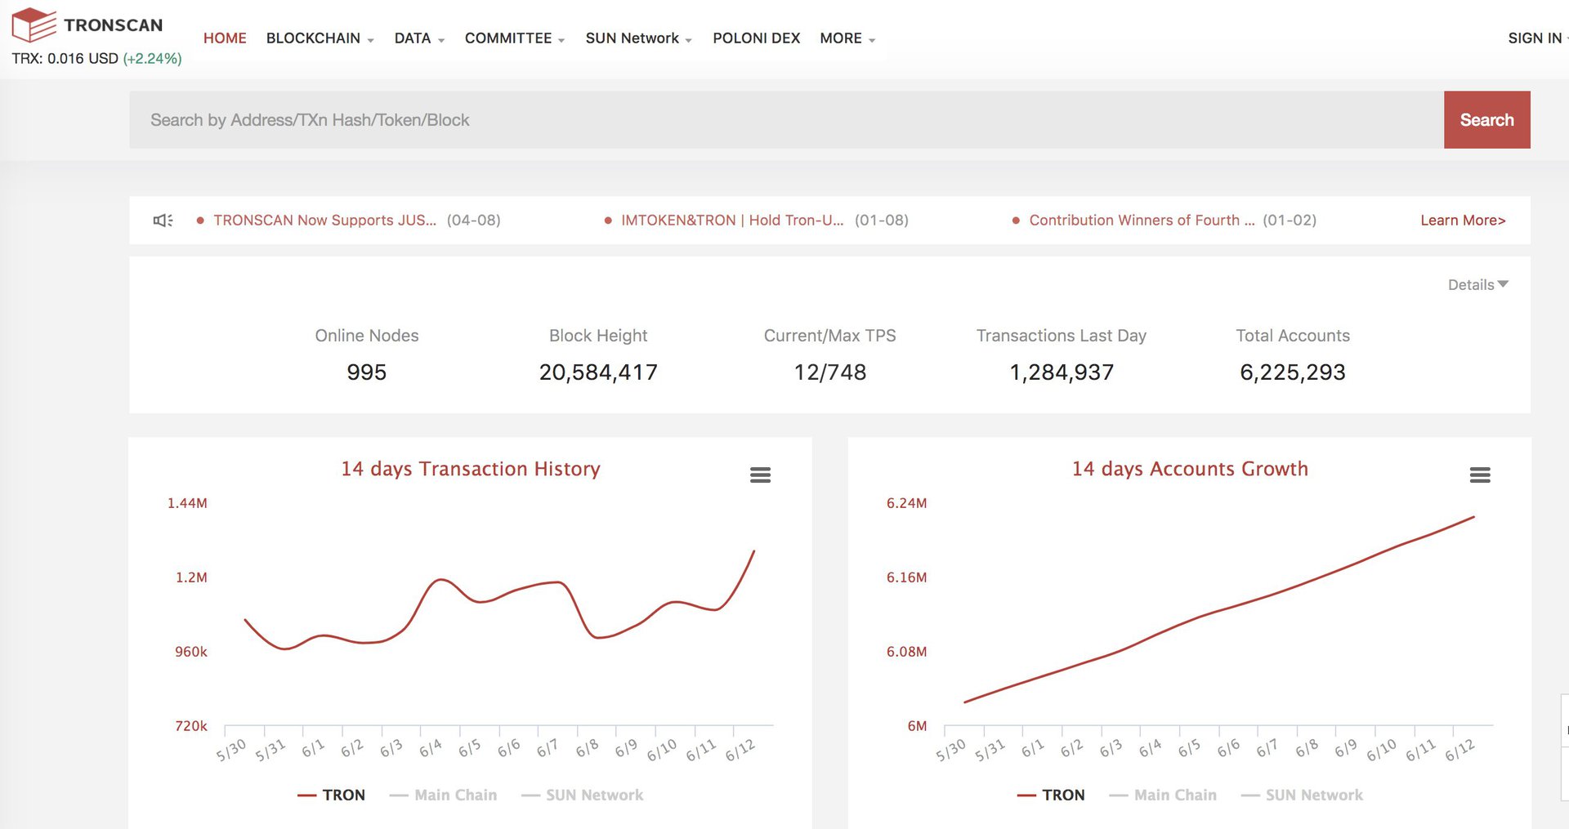
Task: Click the red Search button
Action: pos(1486,119)
